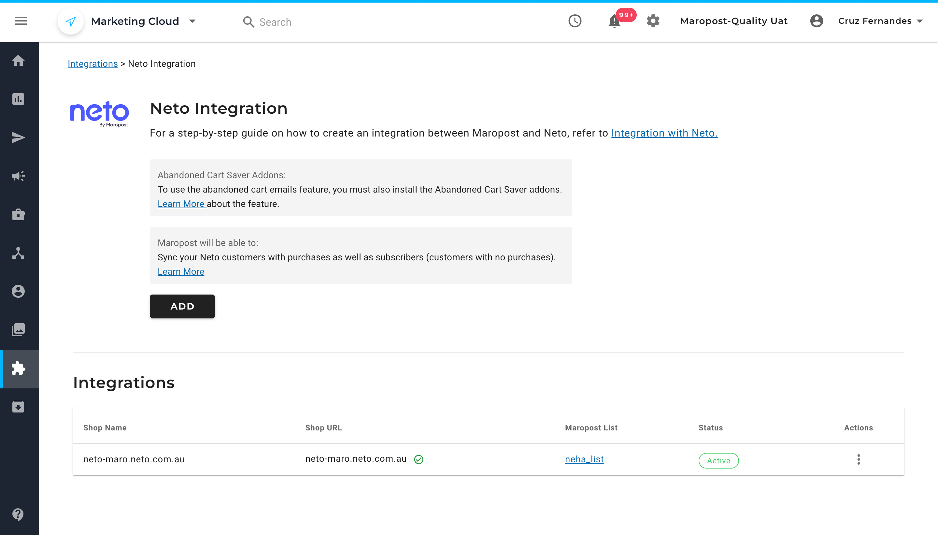Open the Contacts person icon in sidebar

pyautogui.click(x=18, y=291)
